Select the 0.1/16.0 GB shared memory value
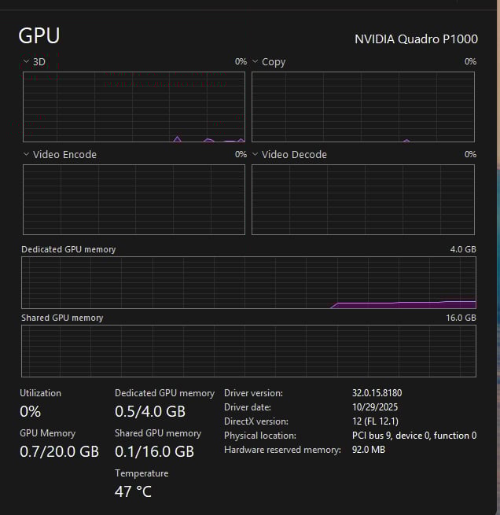This screenshot has height=515, width=500. [x=154, y=451]
